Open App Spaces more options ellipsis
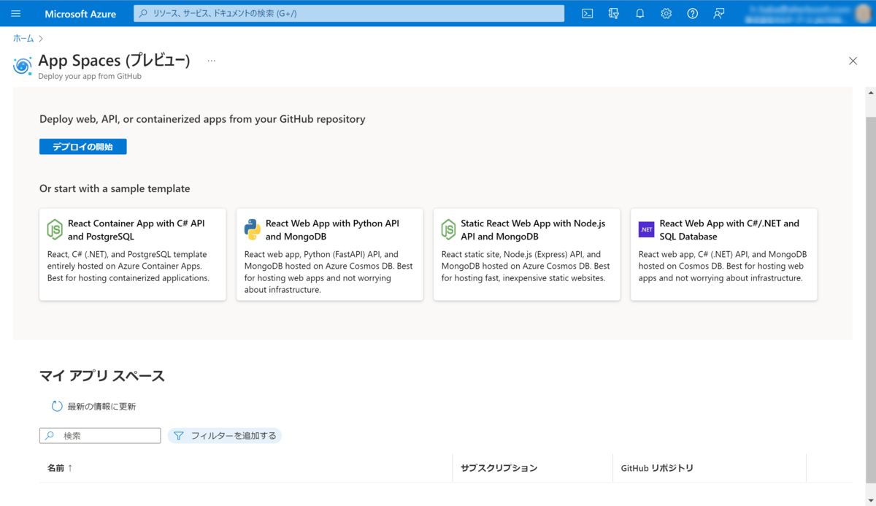The width and height of the screenshot is (876, 506). tap(211, 61)
